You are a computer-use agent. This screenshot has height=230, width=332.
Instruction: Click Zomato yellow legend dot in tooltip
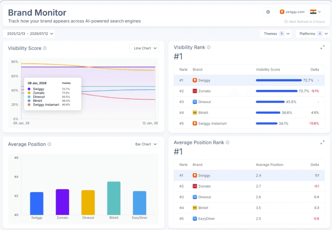click(29, 93)
